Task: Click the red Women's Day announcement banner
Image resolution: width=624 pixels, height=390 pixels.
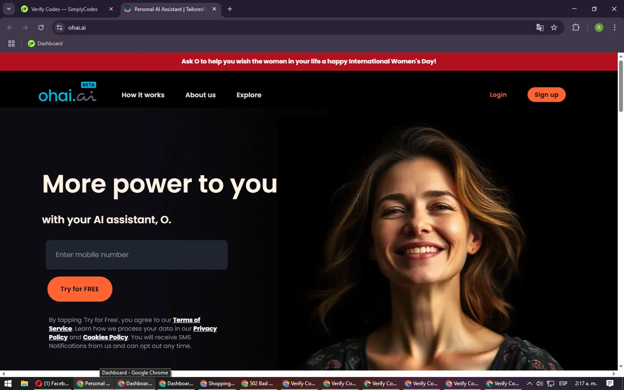Action: pos(309,62)
